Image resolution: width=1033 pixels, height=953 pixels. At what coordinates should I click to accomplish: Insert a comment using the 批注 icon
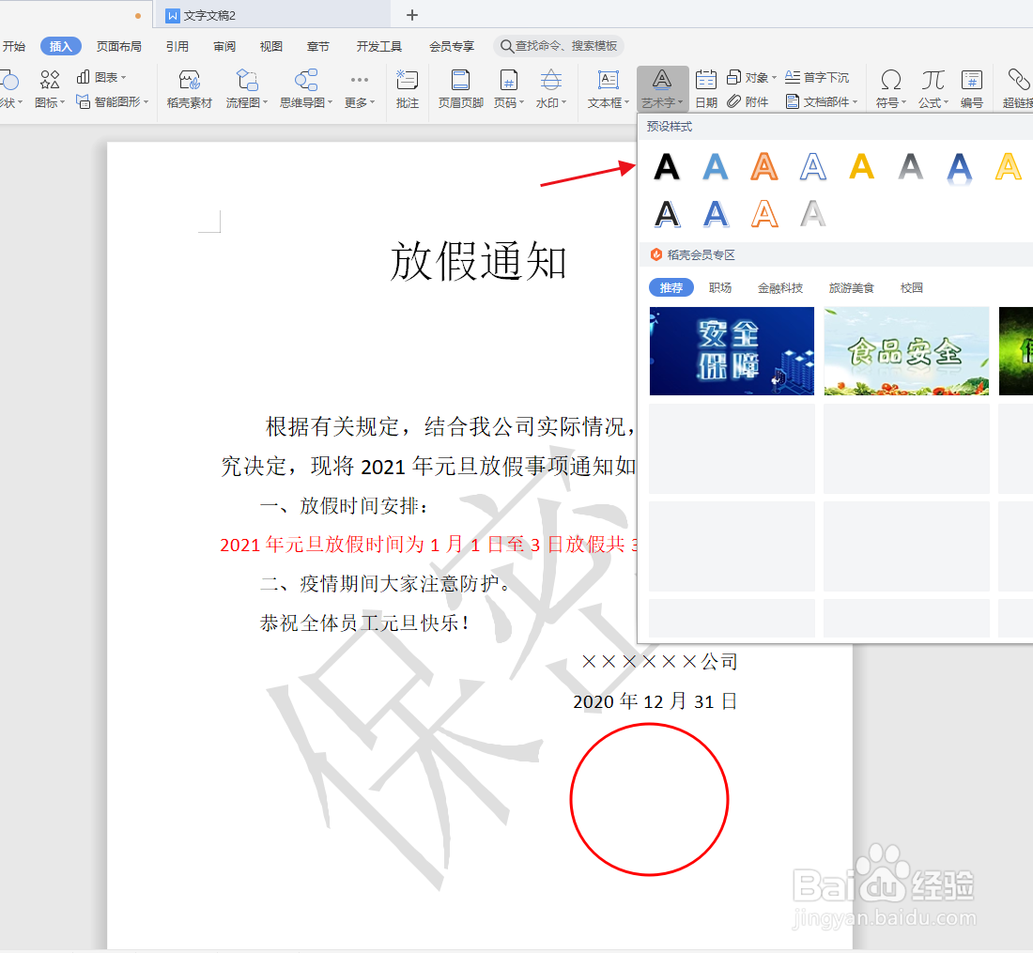[408, 89]
